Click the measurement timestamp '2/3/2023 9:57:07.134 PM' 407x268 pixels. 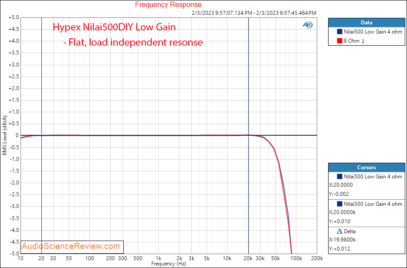pyautogui.click(x=222, y=13)
